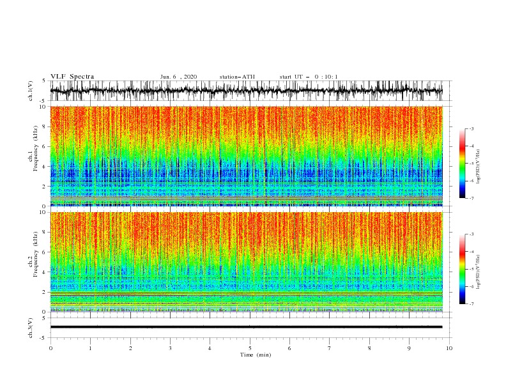Click the "5" tick on the time axis
Image resolution: width=506 pixels, height=391 pixels.
pos(250,348)
